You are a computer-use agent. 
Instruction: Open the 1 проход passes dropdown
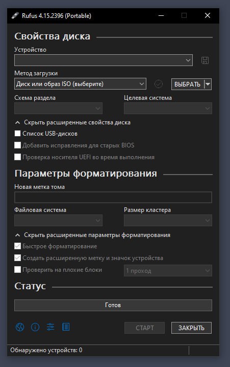pyautogui.click(x=168, y=271)
